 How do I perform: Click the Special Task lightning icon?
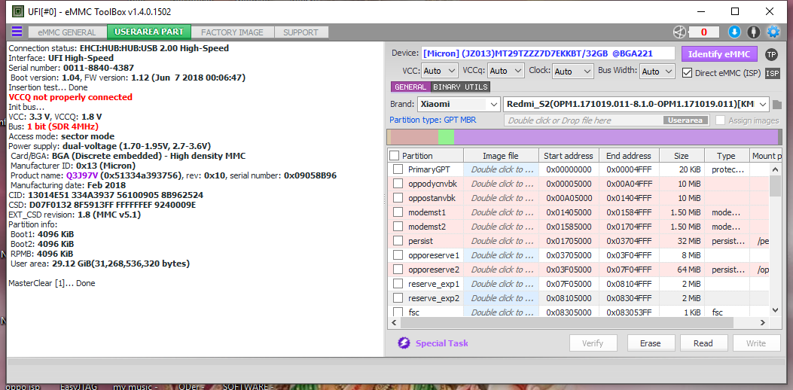pyautogui.click(x=404, y=343)
